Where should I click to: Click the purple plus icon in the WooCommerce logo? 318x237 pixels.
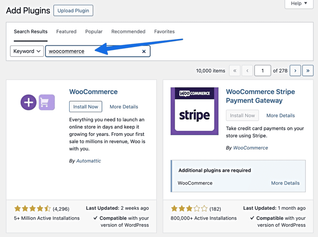point(29,102)
